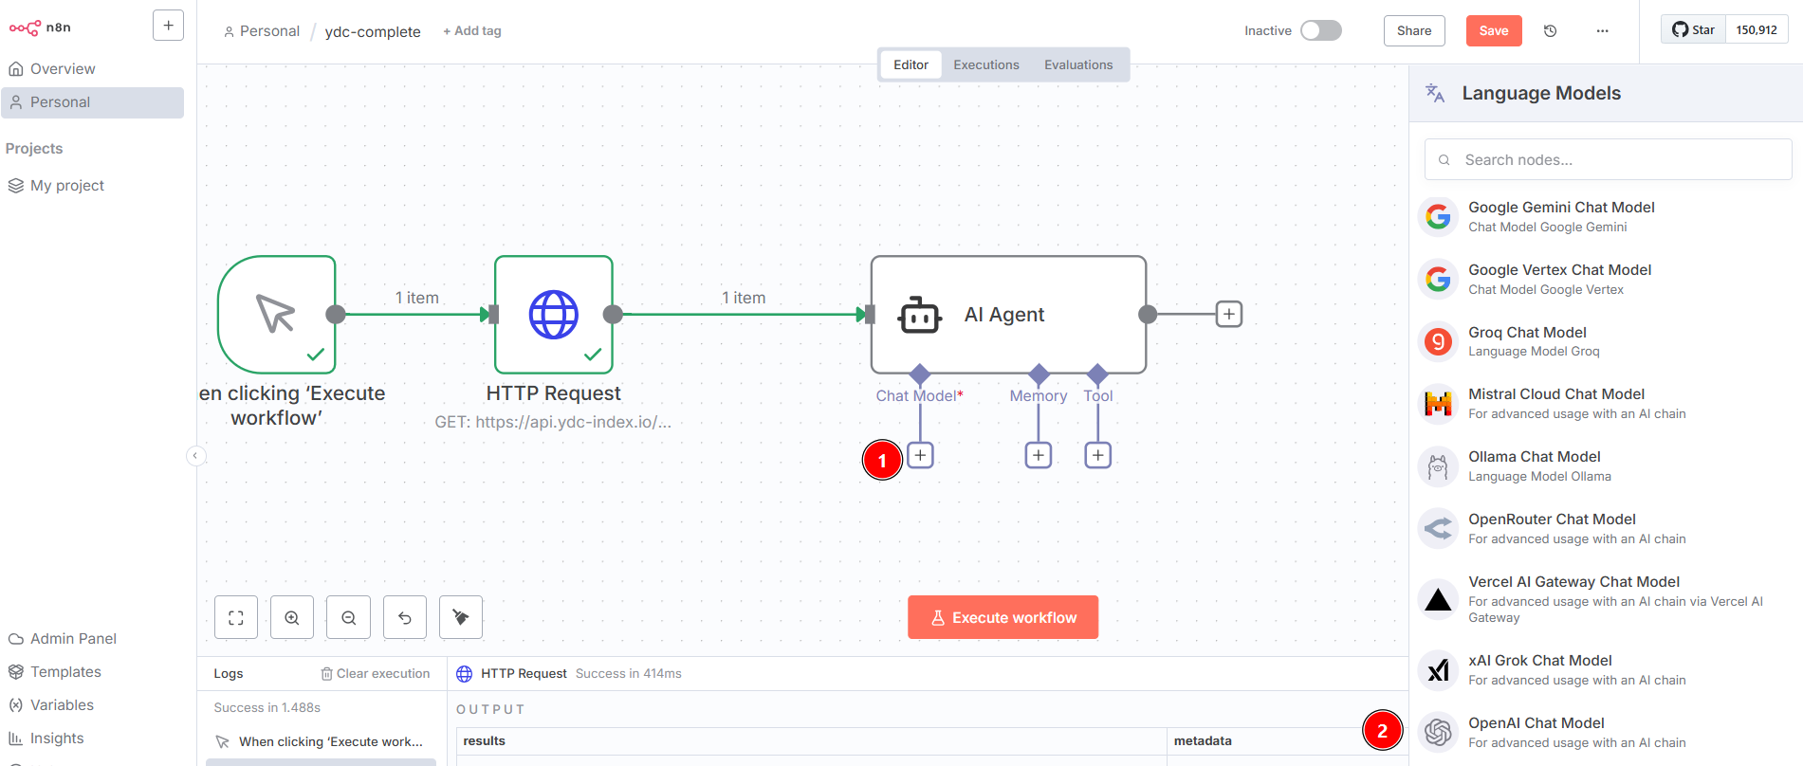Choose Google Gemini Chat Model
Screen dimensions: 1803x766
pyautogui.click(x=1606, y=217)
